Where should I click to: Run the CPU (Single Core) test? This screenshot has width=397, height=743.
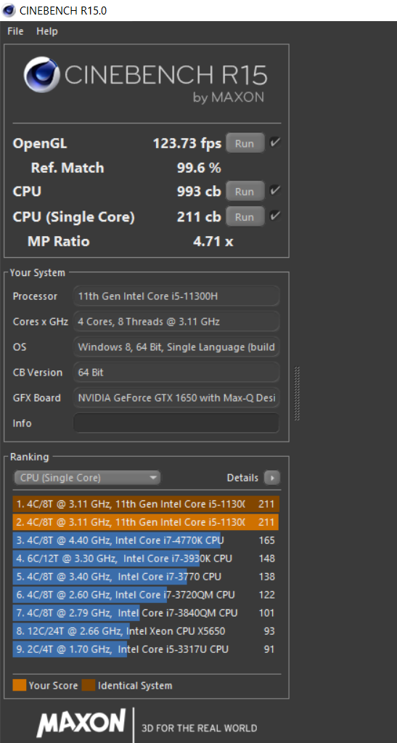coord(245,217)
